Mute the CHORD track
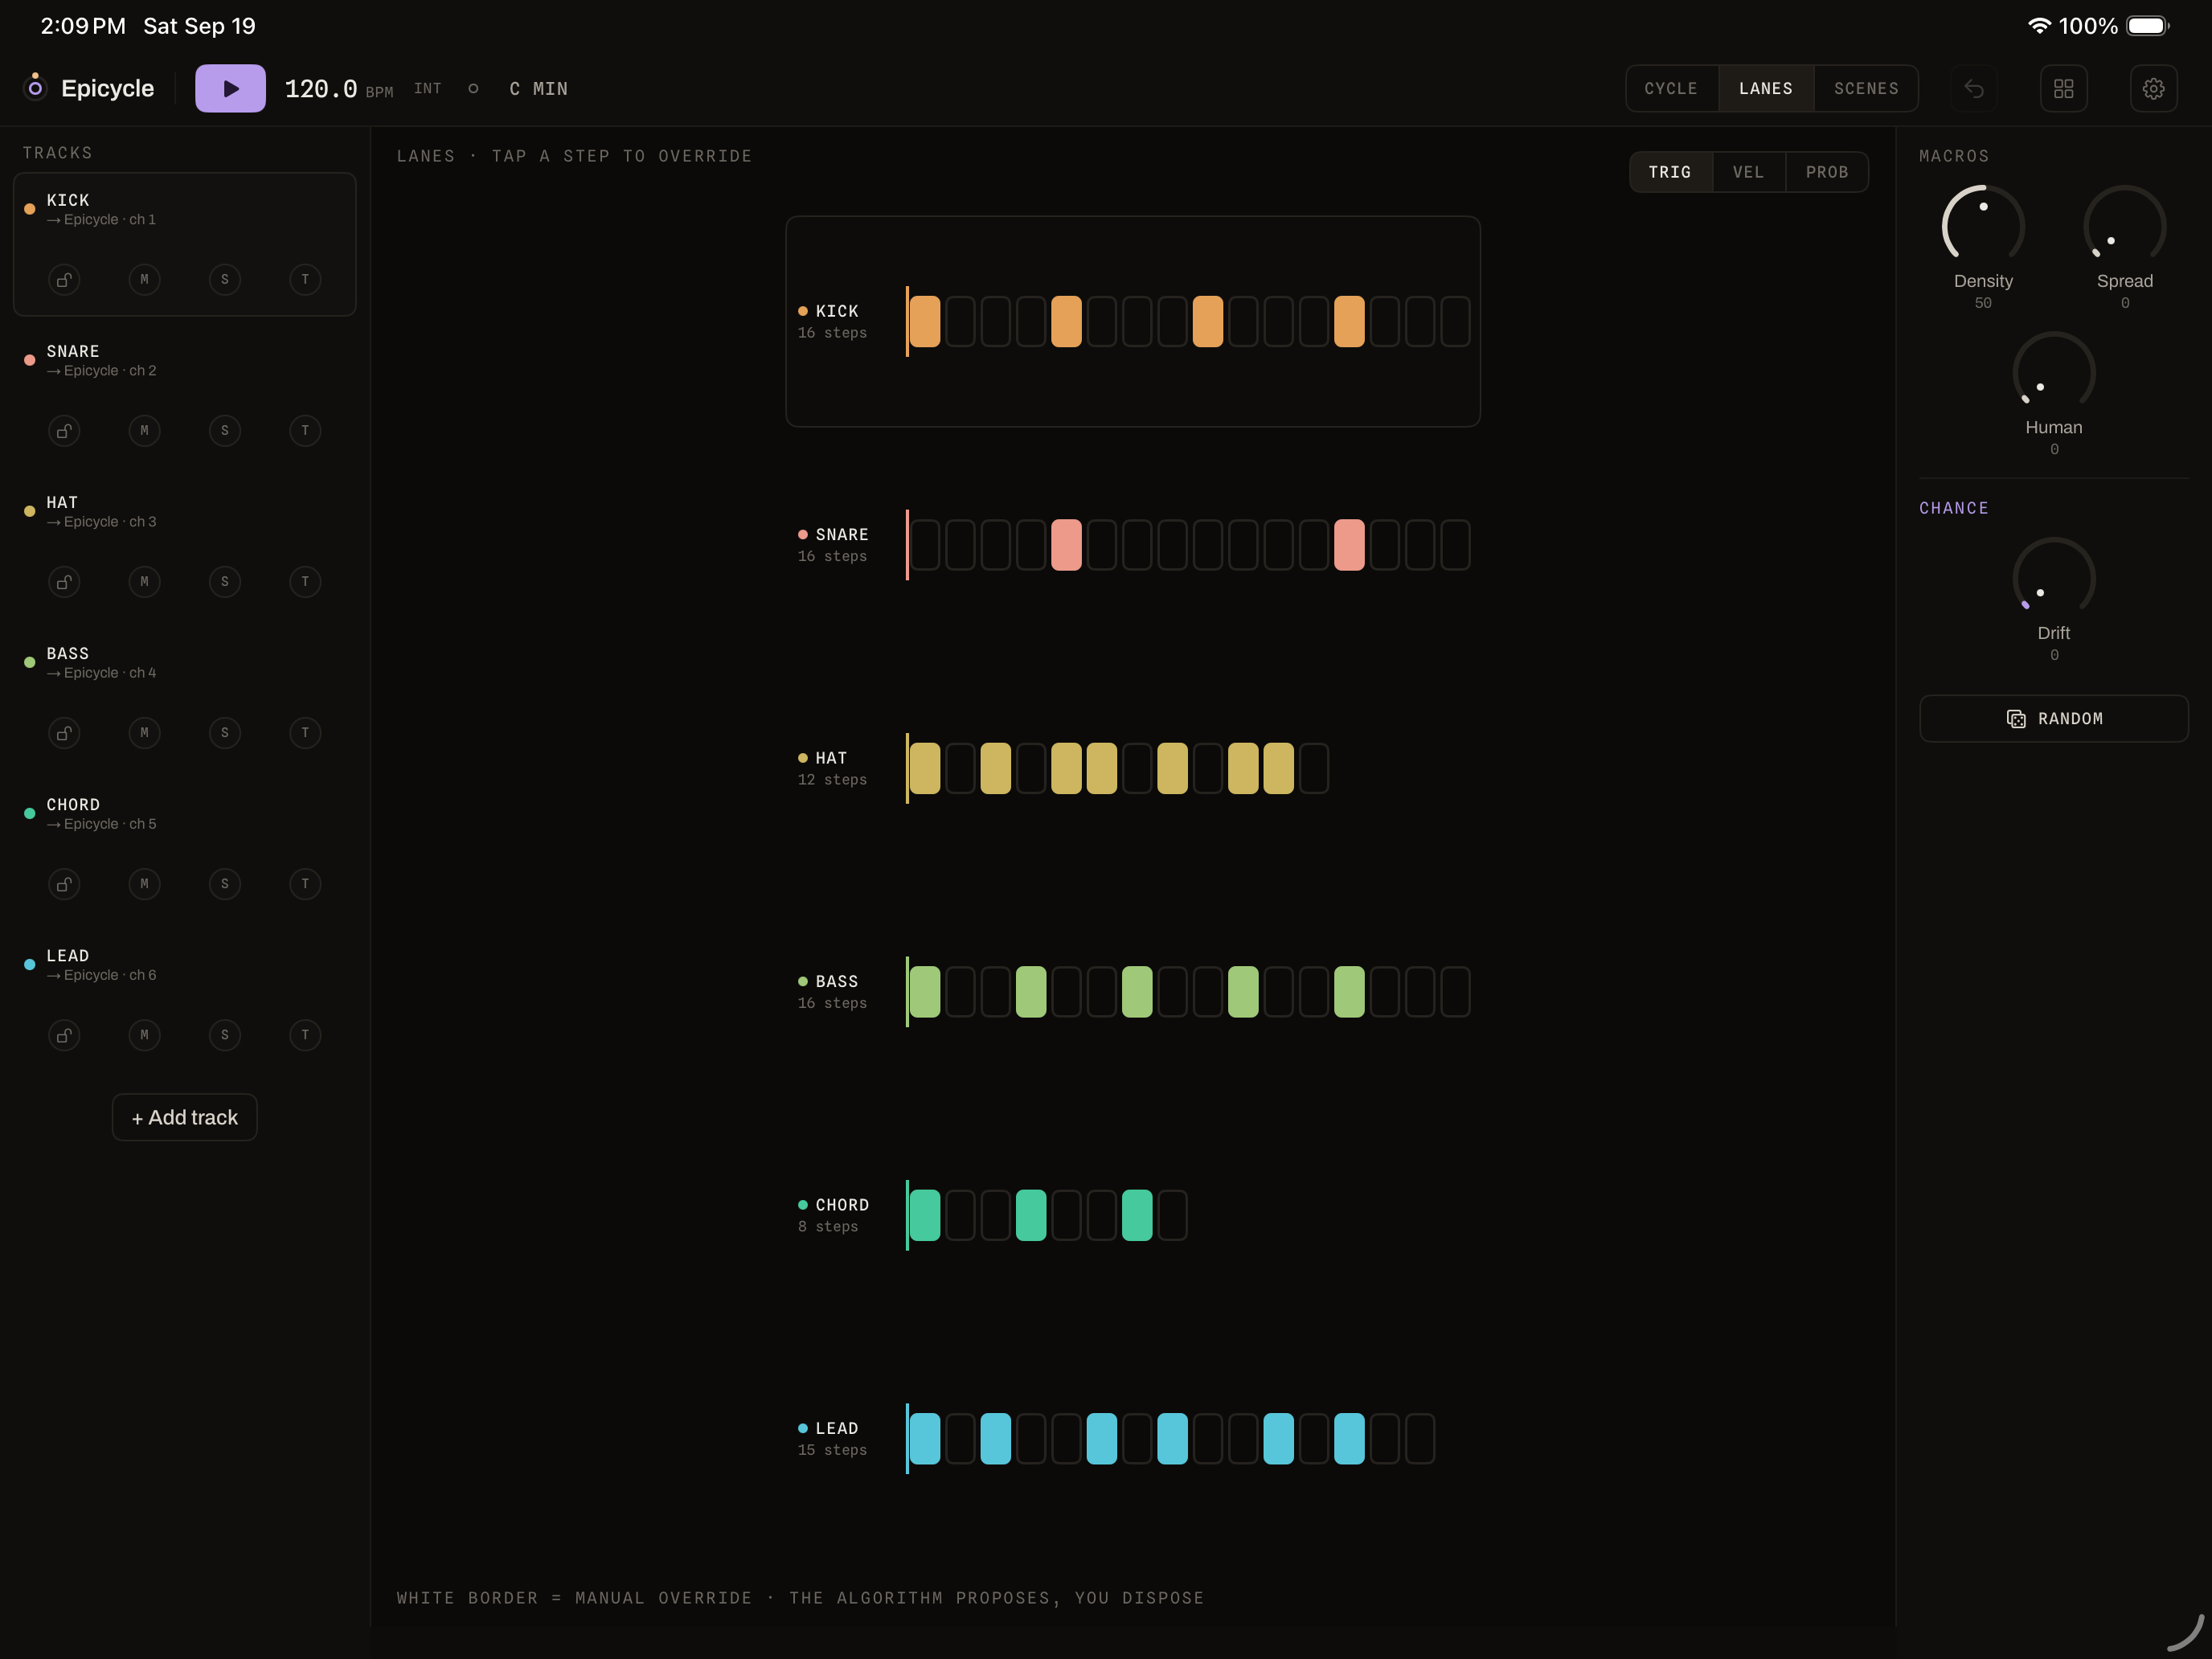Screen dimensions: 2212x1659 144,884
